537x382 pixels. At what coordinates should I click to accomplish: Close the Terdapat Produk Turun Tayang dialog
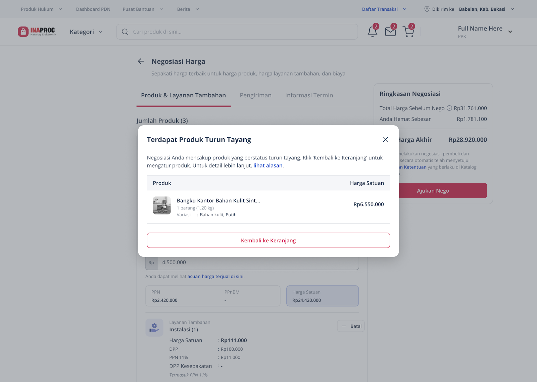385,139
